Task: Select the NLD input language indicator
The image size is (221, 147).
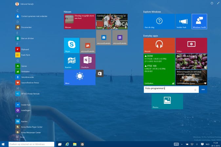Action: pyautogui.click(x=207, y=144)
